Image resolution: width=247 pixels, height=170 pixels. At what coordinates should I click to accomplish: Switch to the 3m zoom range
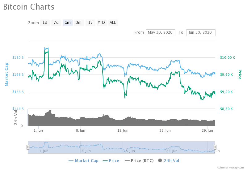[79, 23]
